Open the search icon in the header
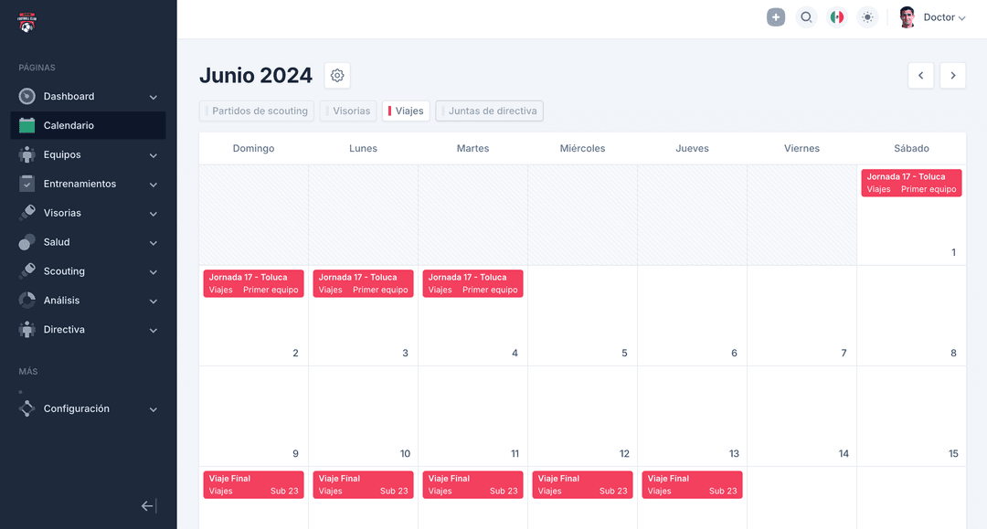This screenshot has width=987, height=529. pos(806,16)
